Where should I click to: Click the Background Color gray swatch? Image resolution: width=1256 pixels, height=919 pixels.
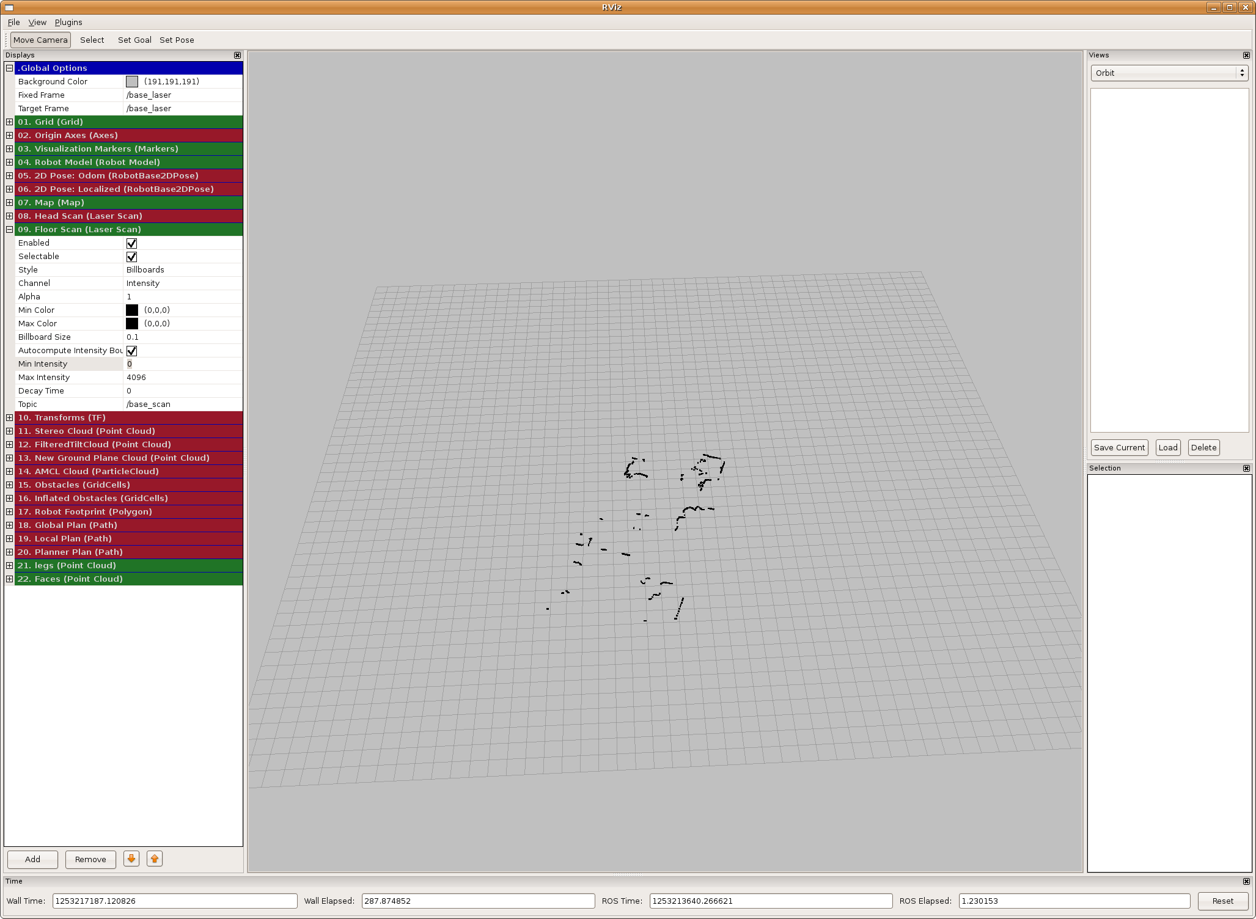coord(132,81)
